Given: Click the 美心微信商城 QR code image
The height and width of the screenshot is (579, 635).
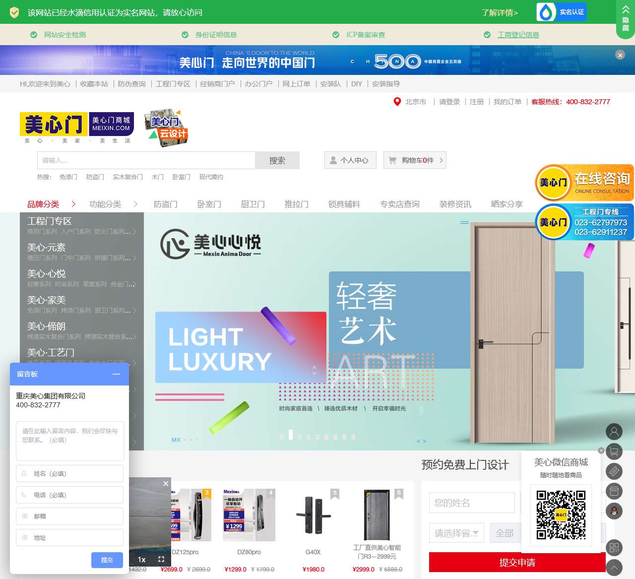Looking at the screenshot, I should (x=561, y=515).
